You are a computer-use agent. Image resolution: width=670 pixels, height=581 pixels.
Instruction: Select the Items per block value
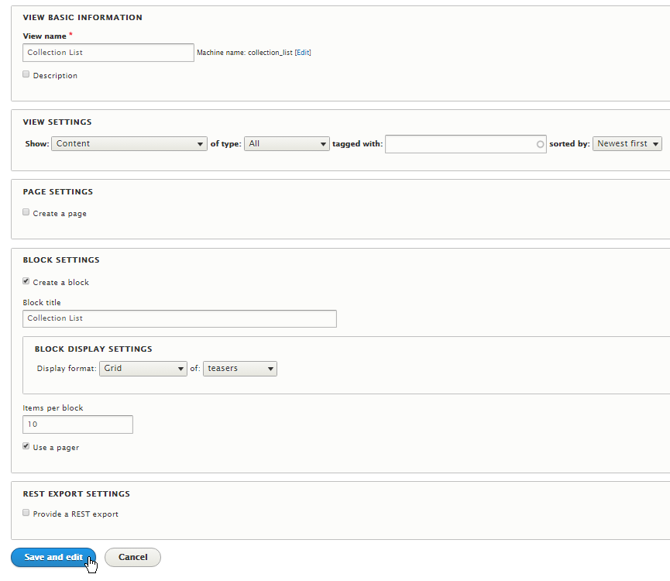(x=77, y=425)
